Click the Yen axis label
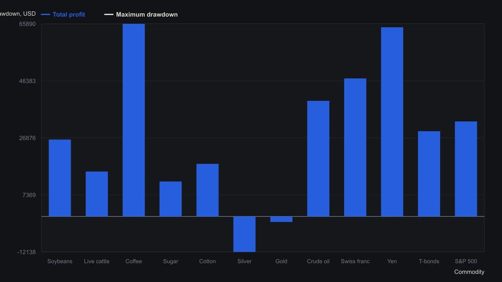Image resolution: width=502 pixels, height=282 pixels. pyautogui.click(x=392, y=261)
